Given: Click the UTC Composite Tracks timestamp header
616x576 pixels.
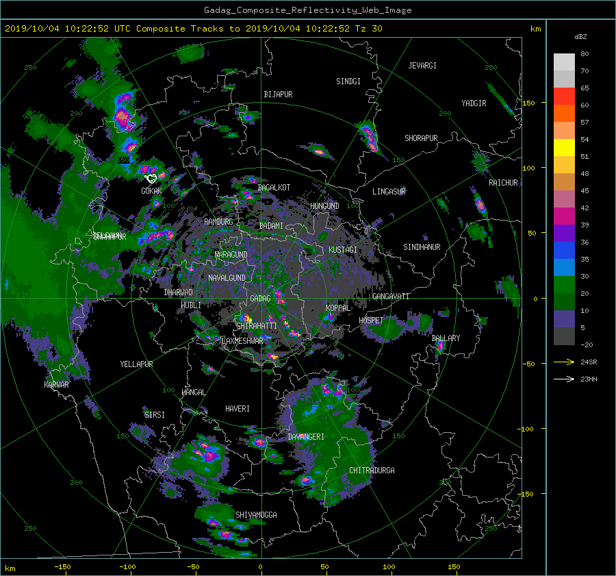Looking at the screenshot, I should pyautogui.click(x=194, y=29).
